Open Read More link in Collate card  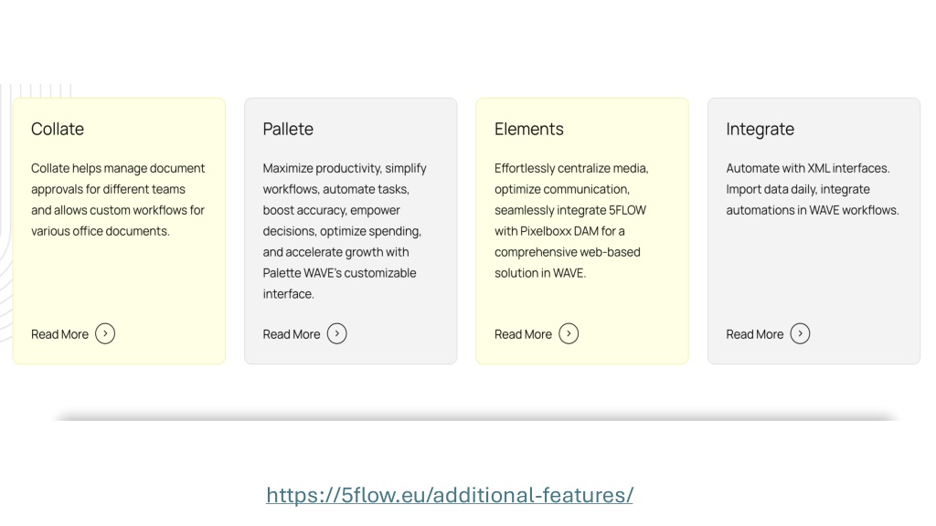[x=59, y=334]
